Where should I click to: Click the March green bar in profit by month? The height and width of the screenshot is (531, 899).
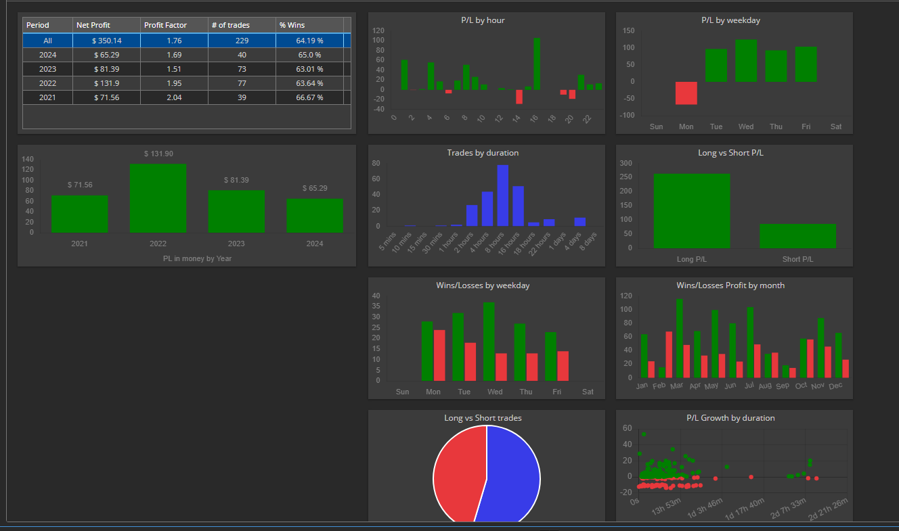click(x=680, y=338)
